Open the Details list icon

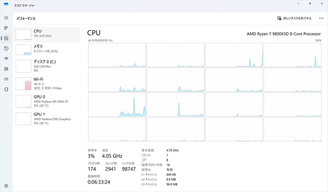click(x=6, y=79)
